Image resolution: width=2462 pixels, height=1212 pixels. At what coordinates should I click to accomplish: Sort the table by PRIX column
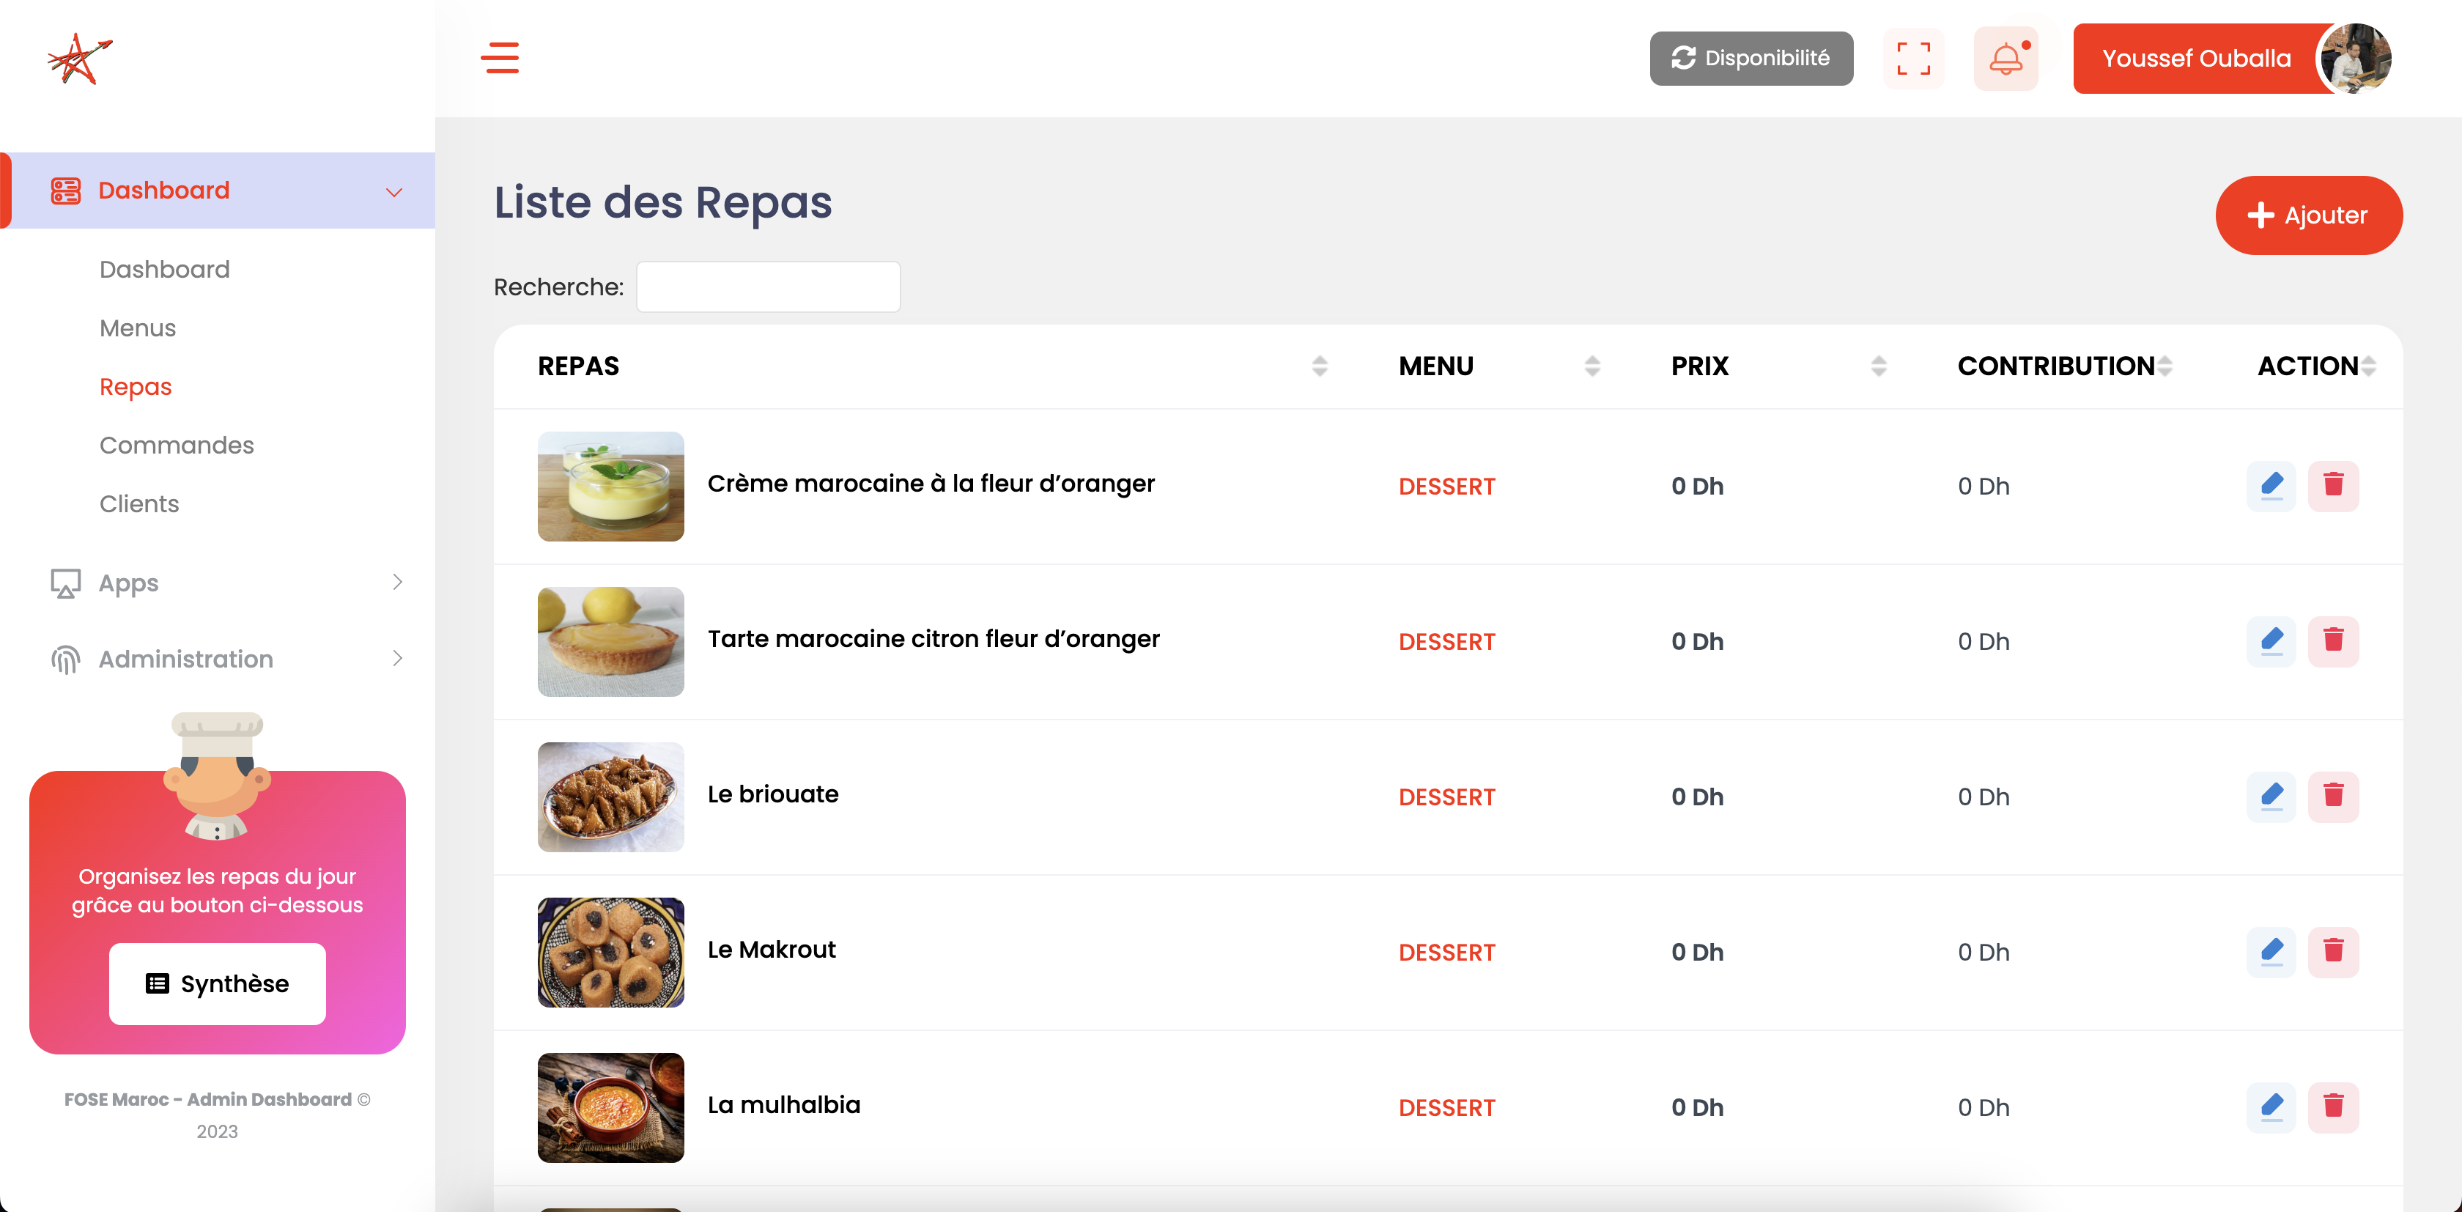1879,366
